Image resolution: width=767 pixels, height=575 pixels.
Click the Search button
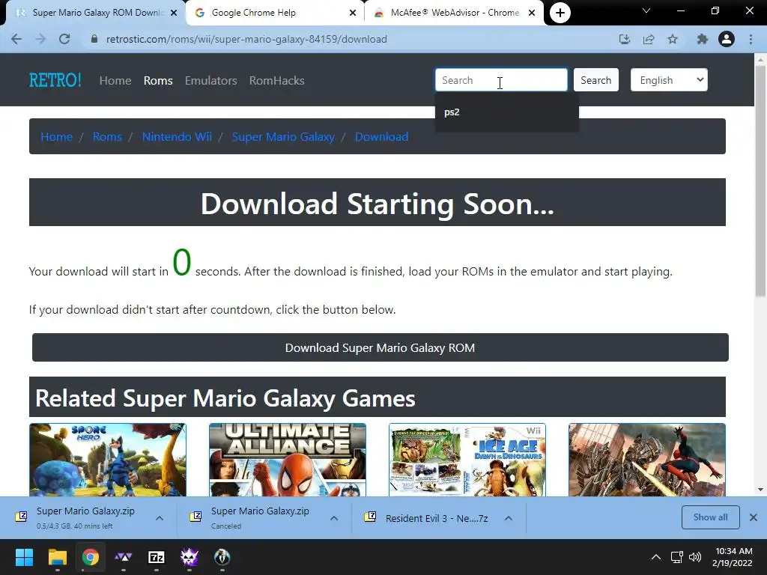(595, 80)
